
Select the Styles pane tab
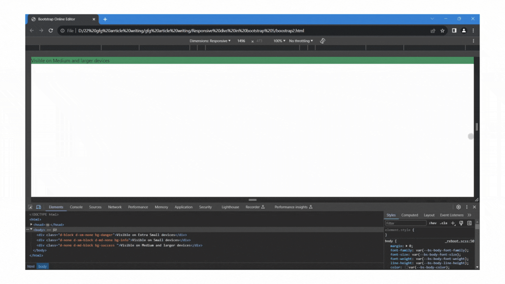(391, 215)
